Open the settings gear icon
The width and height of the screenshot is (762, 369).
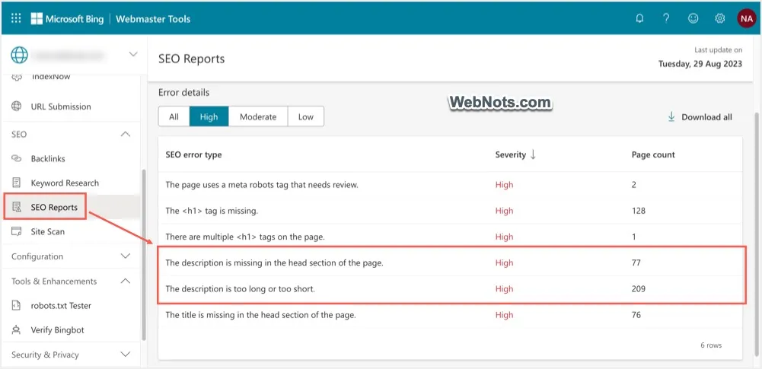(719, 18)
